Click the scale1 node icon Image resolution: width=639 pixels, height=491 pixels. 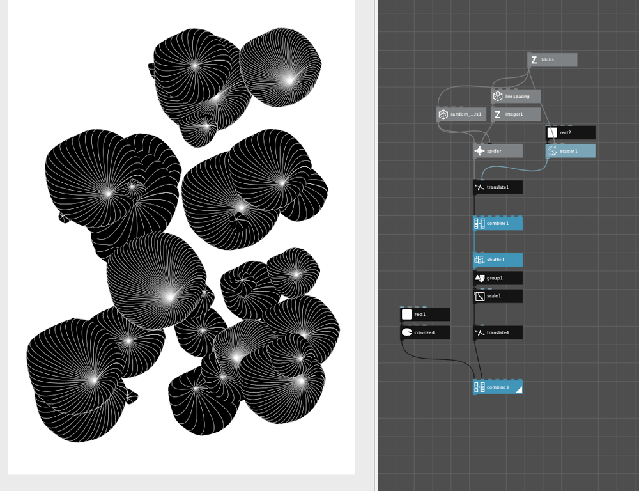pos(480,296)
